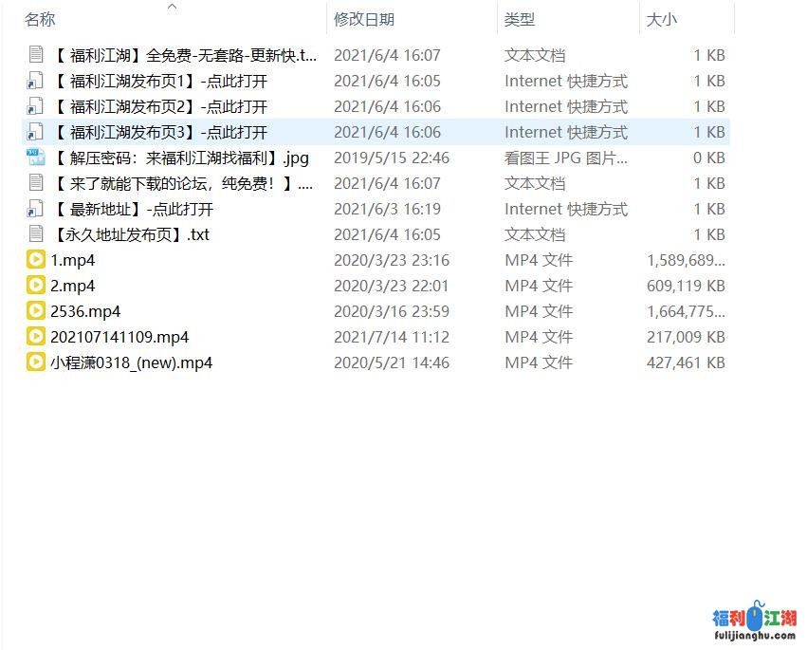The image size is (807, 650).
Task: Click the 来了就能下载的论坛 text file name
Action: (182, 183)
